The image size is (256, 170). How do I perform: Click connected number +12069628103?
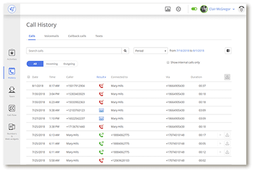pos(120,160)
